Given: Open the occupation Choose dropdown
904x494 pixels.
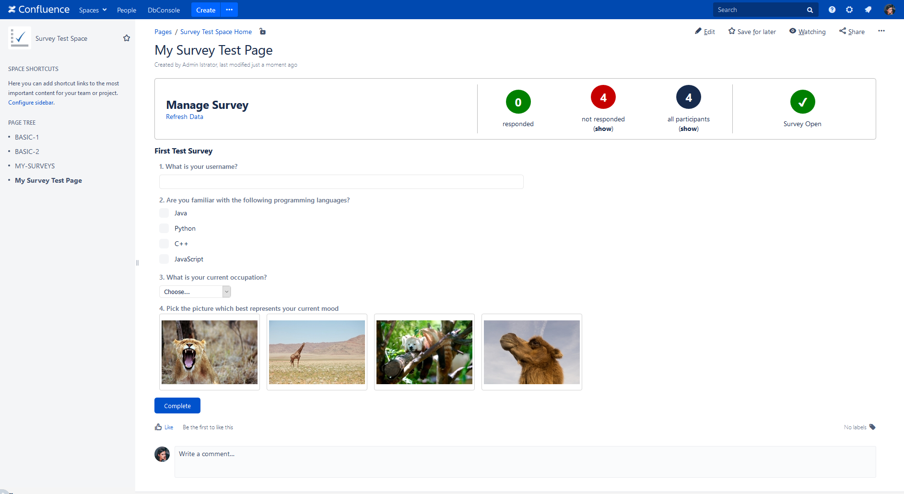Looking at the screenshot, I should (195, 292).
